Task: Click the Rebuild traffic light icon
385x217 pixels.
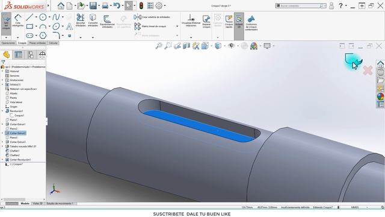Action: (x=141, y=5)
